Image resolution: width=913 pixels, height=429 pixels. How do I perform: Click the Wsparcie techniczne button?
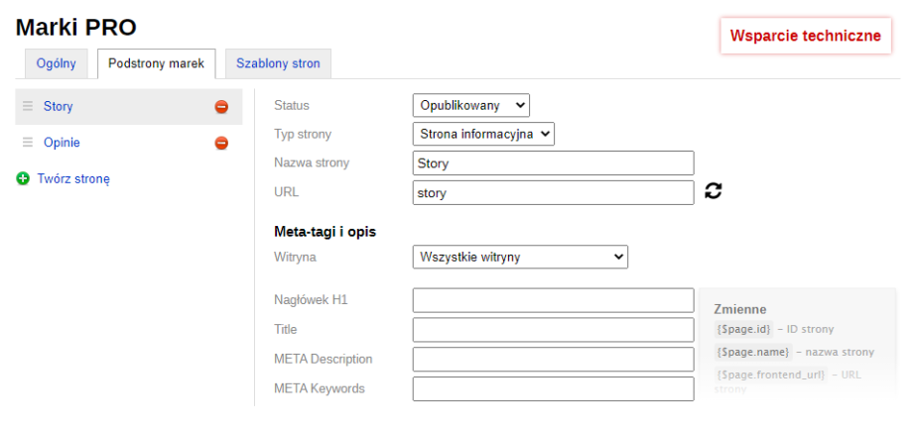pyautogui.click(x=805, y=36)
